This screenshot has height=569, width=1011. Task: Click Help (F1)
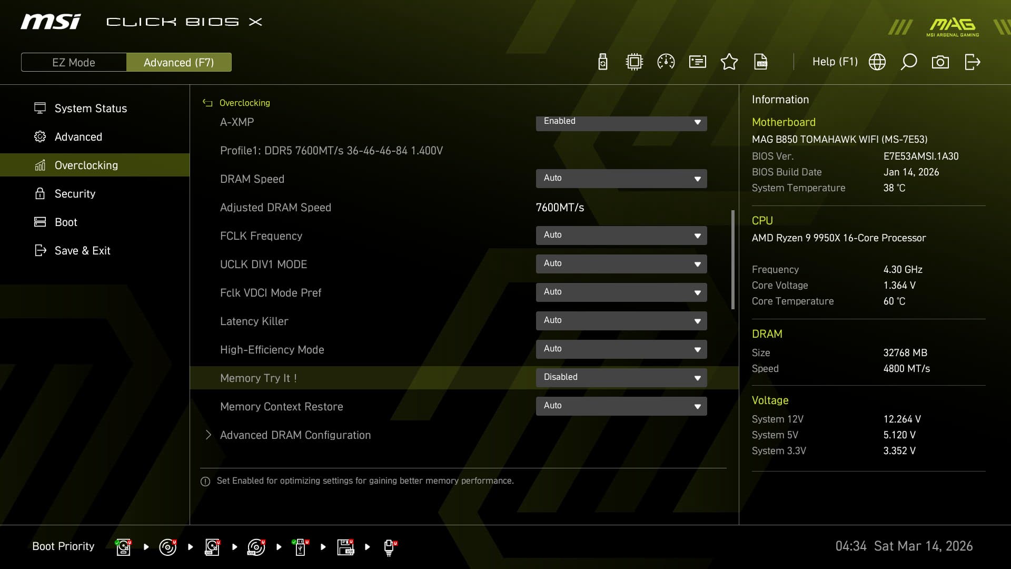click(x=835, y=62)
